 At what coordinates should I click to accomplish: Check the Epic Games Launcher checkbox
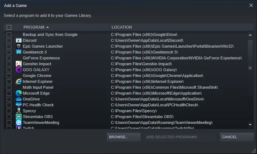coord(9,46)
